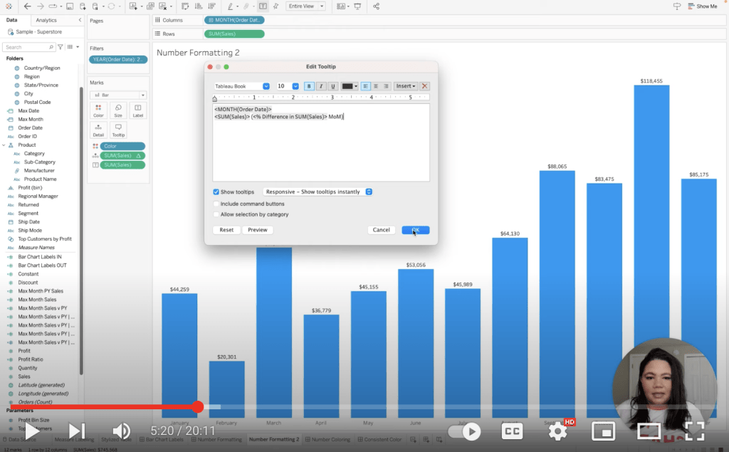Toggle the Autoplay switch

point(464,431)
